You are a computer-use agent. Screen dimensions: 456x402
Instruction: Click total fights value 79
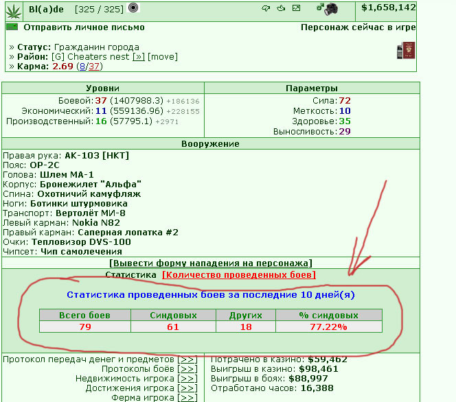[x=85, y=327]
